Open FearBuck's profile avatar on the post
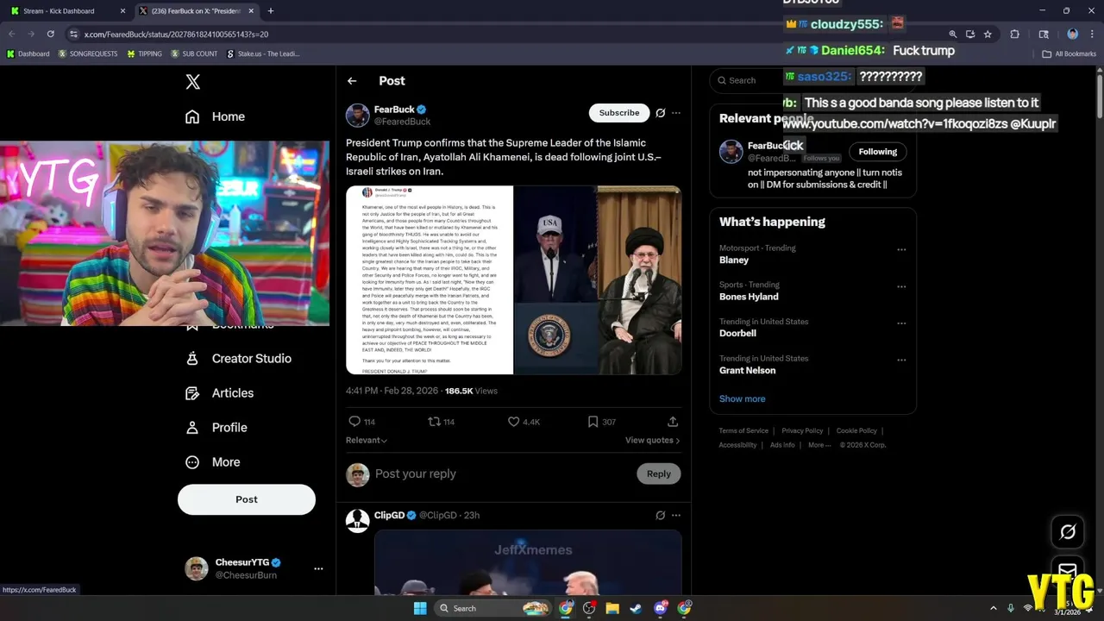 [x=358, y=116]
